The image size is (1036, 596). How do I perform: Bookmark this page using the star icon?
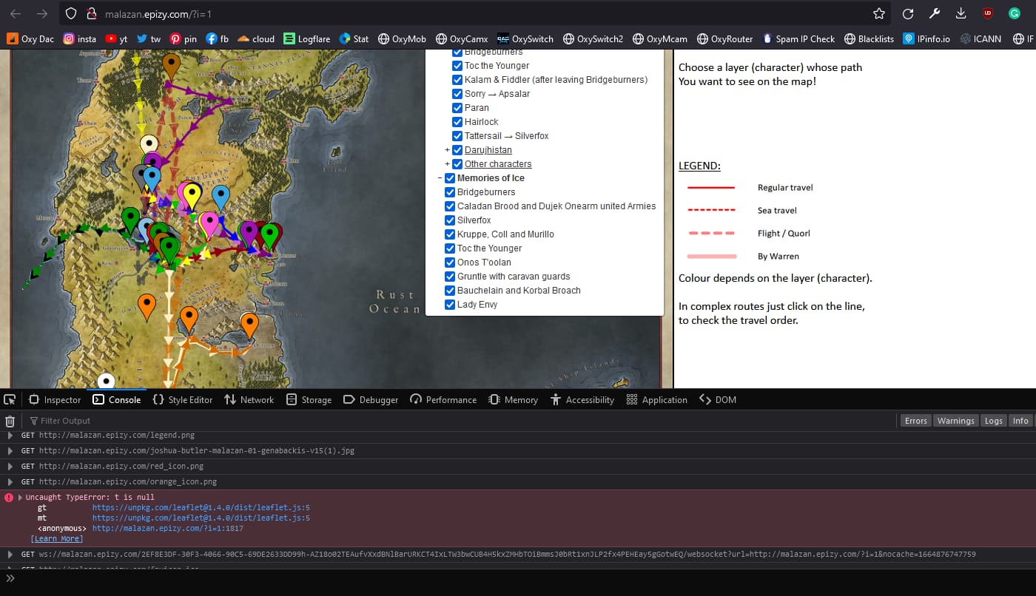878,13
